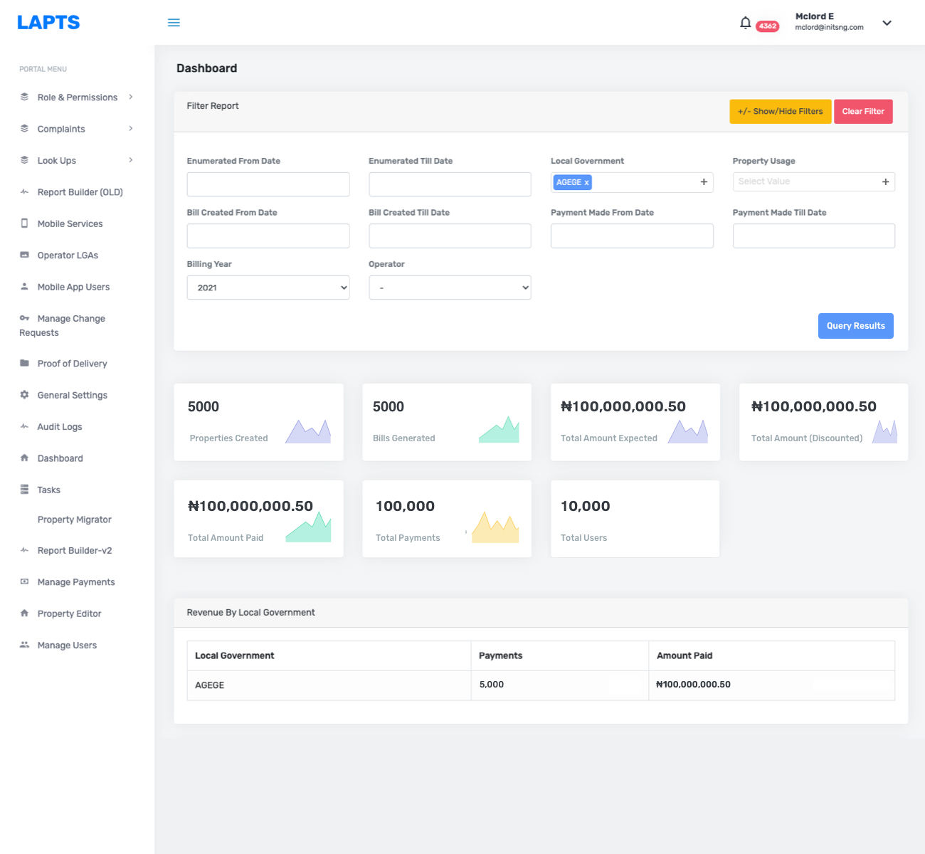Remove the AGEGE tag from Local Government

coord(586,183)
